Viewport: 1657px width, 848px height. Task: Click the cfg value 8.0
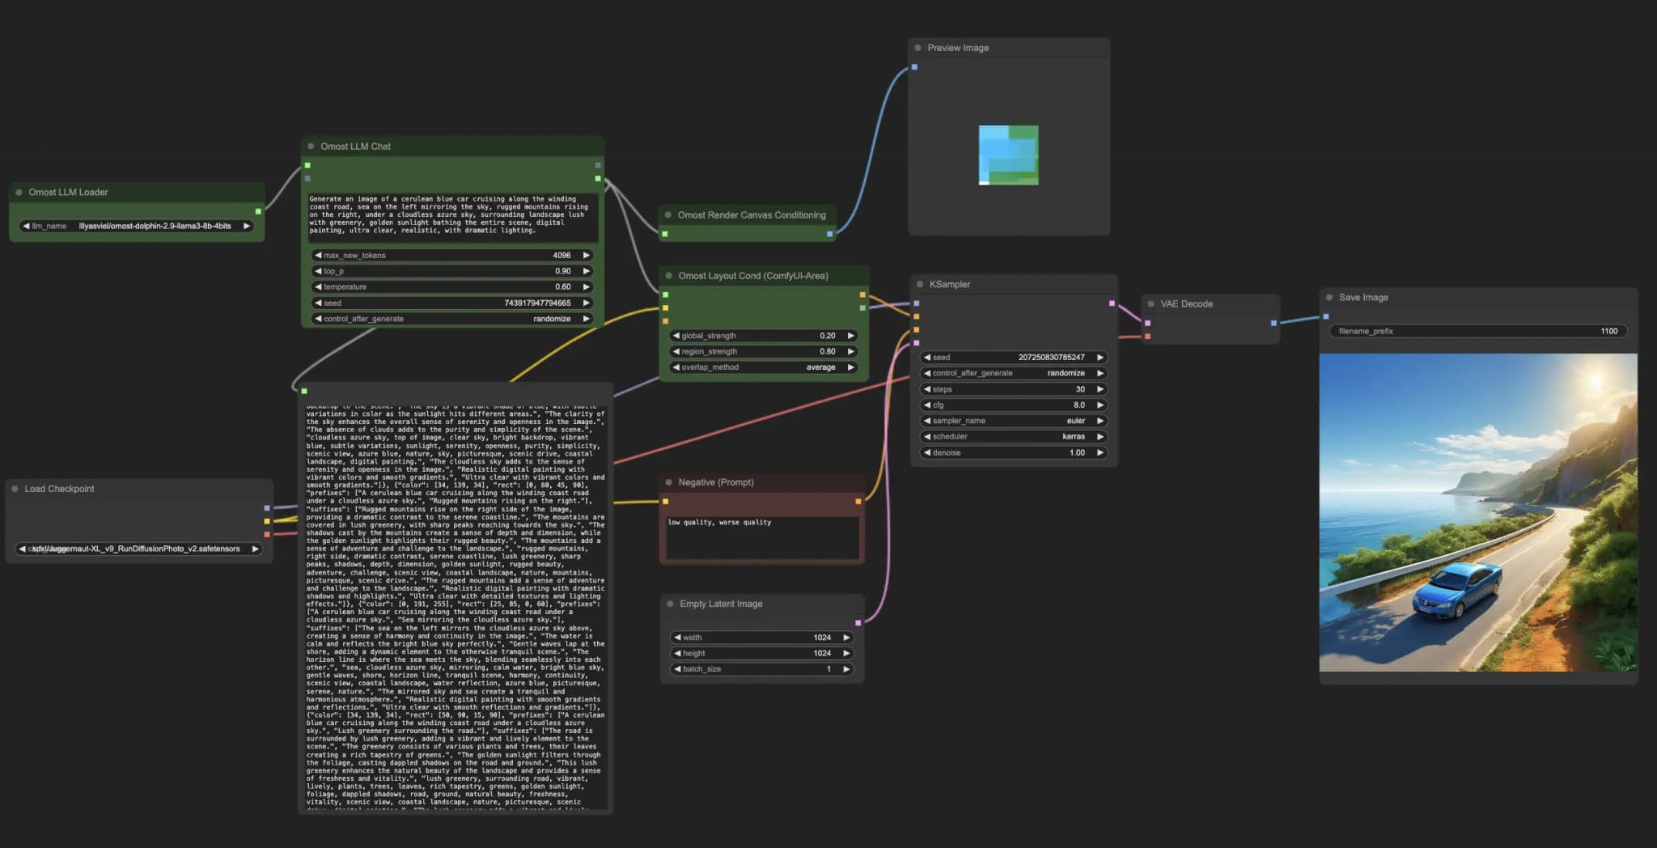coord(1079,405)
